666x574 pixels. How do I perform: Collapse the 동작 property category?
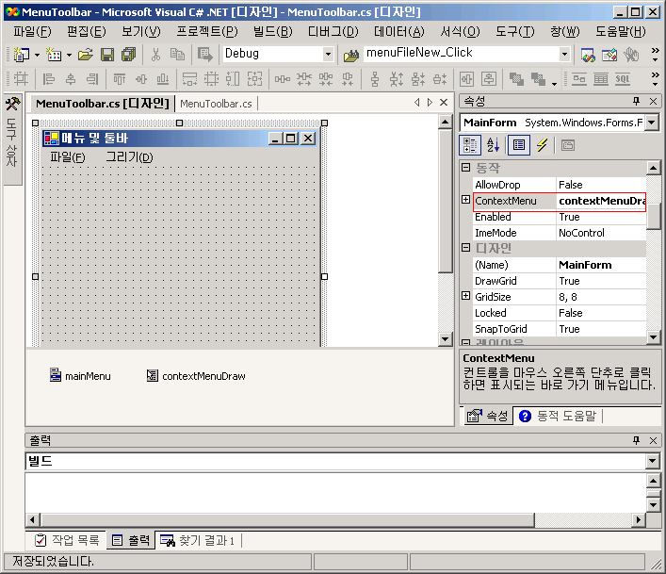(466, 168)
